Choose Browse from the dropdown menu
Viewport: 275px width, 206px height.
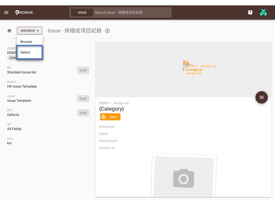30,42
